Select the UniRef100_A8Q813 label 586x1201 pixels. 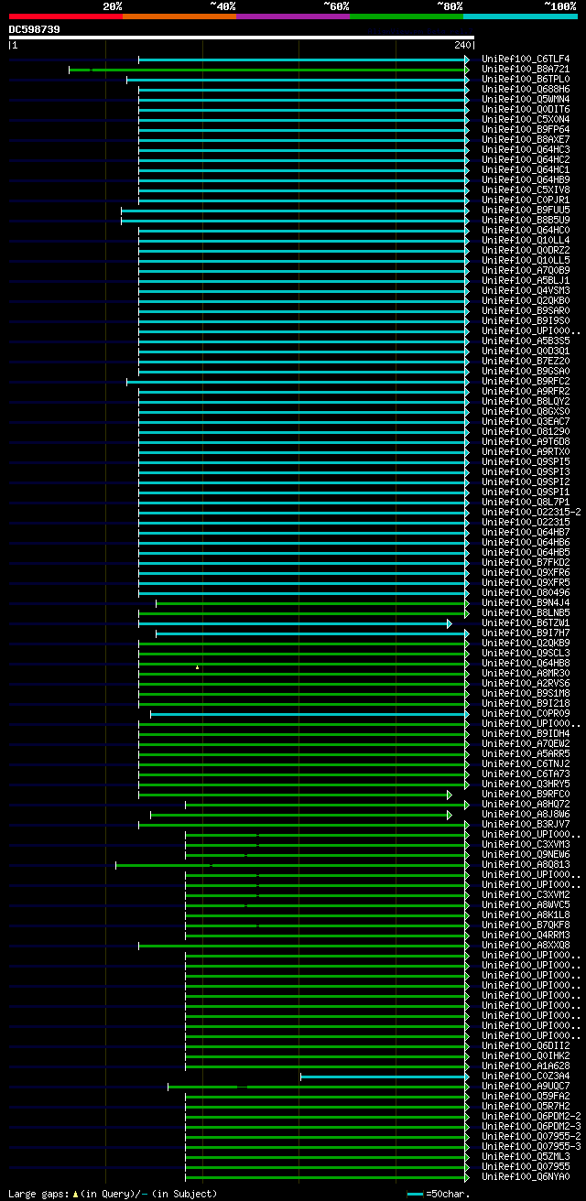pos(526,865)
